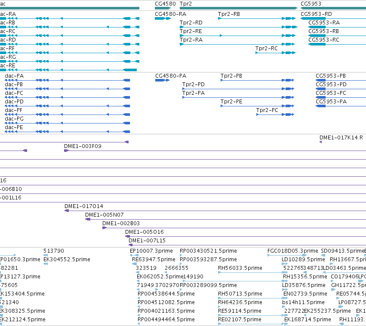Screen dimensions: 366x326
Task: Click the LD10289.5prime EST label
Action: [304, 260]
